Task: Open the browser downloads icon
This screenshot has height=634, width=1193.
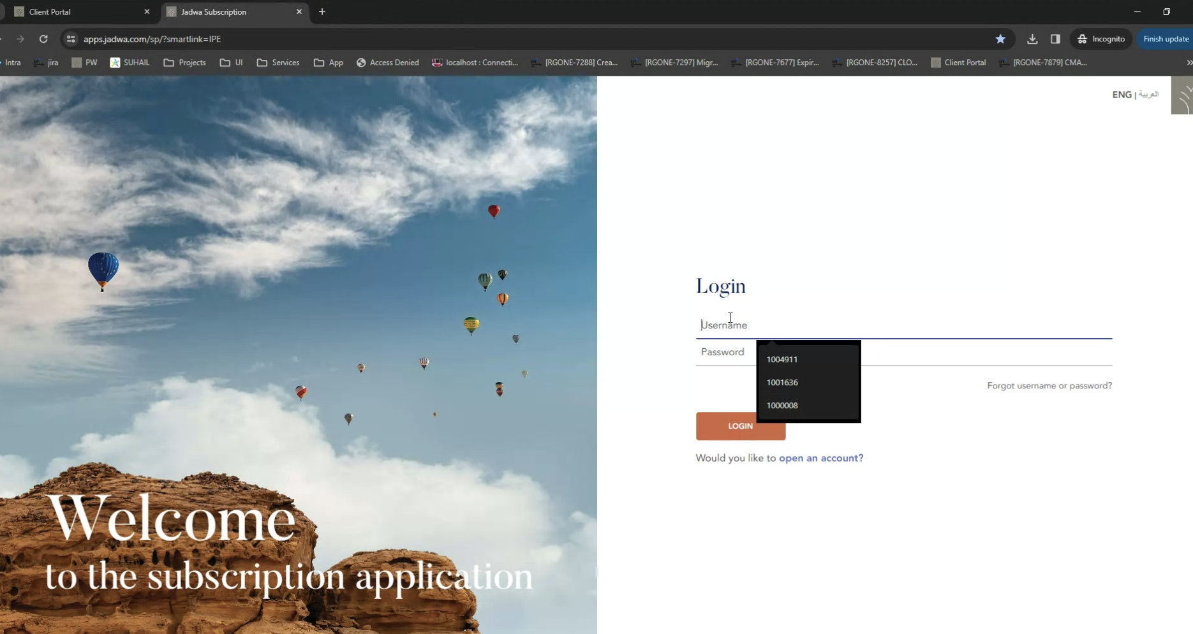Action: point(1032,39)
